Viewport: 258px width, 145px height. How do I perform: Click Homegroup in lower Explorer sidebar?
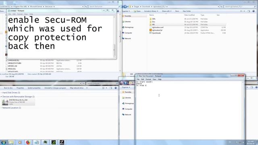click(128, 104)
